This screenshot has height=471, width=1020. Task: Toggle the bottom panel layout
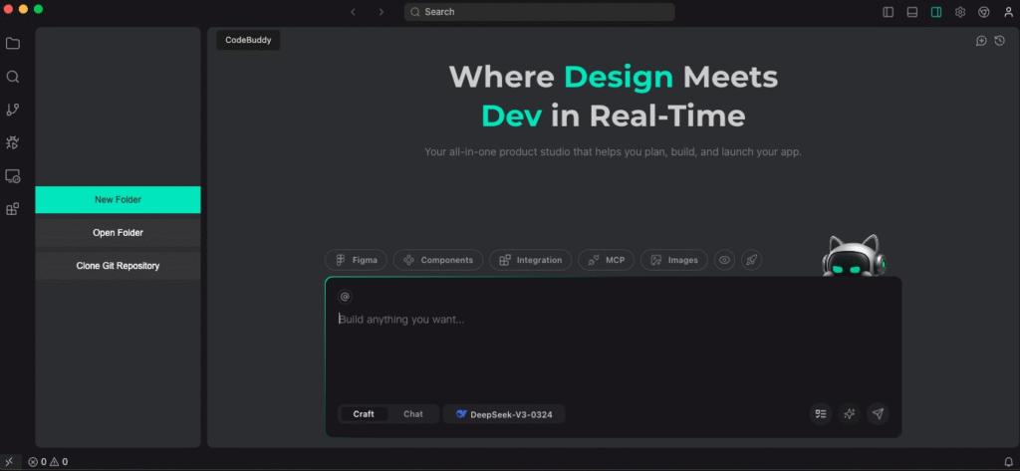click(912, 12)
